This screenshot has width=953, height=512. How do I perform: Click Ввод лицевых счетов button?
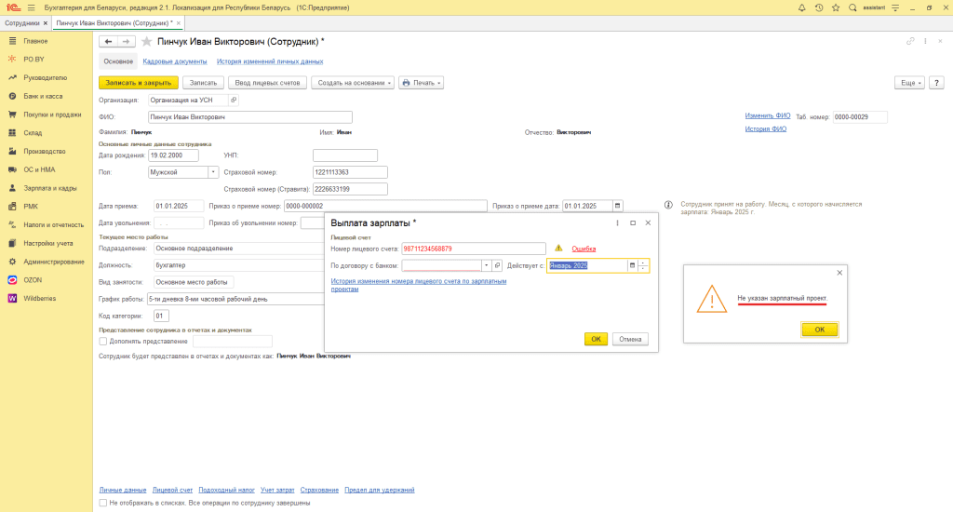[267, 83]
